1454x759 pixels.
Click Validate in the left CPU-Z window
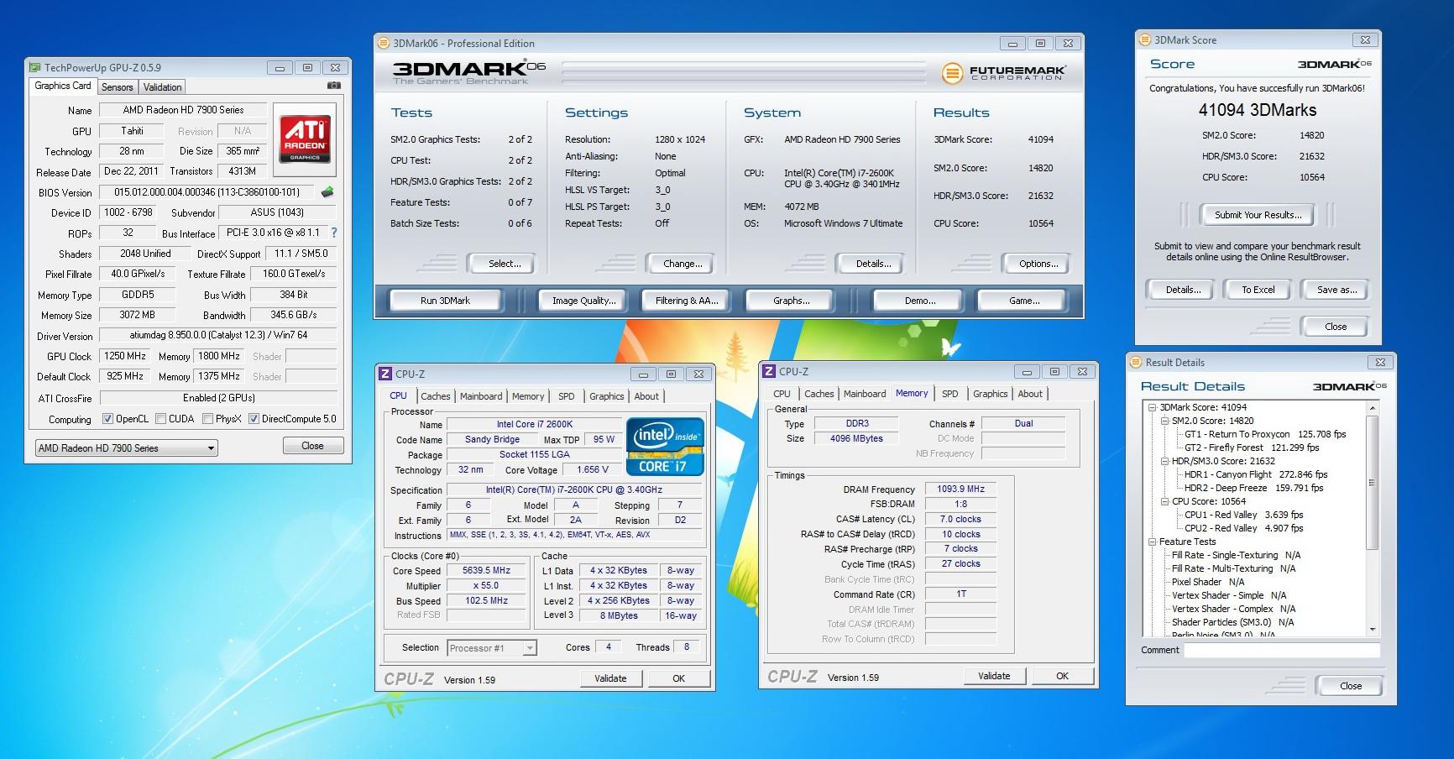click(x=610, y=678)
